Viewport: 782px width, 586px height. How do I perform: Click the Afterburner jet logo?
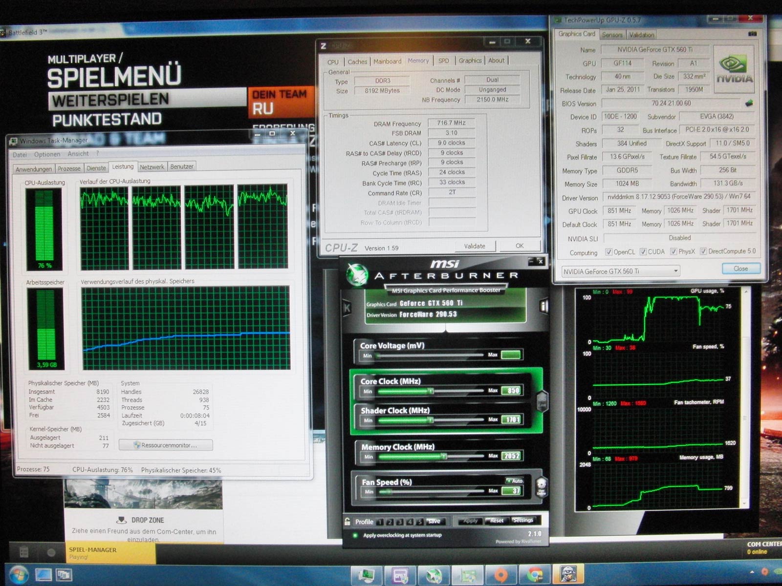(x=357, y=275)
